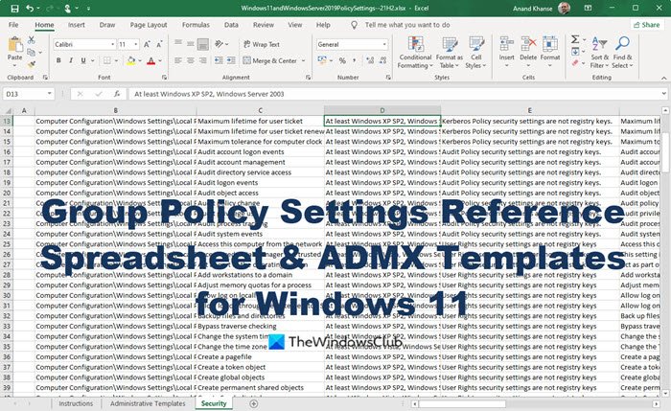This screenshot has width=671, height=411.
Task: Click Insert Function fx button
Action: pyautogui.click(x=117, y=94)
